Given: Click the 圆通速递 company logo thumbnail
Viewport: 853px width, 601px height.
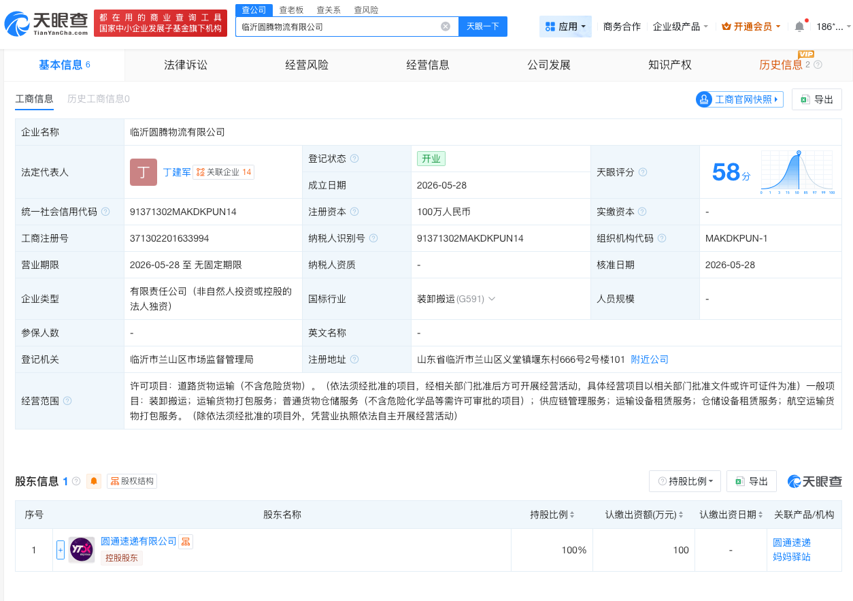Looking at the screenshot, I should coord(82,549).
